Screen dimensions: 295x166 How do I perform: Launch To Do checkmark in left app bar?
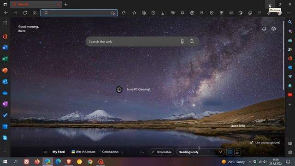(5, 115)
